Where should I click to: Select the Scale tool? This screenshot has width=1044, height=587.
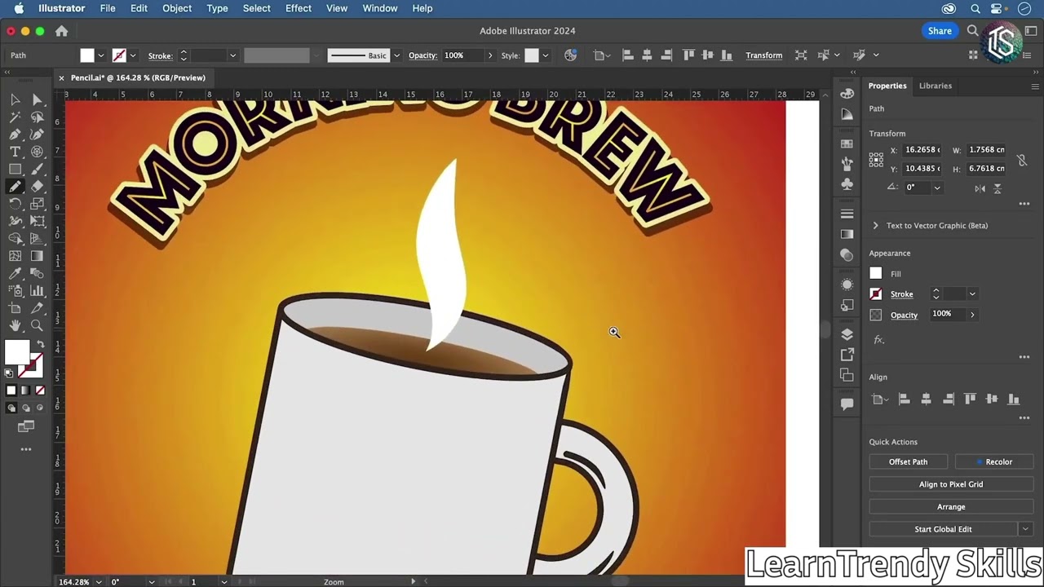[37, 204]
